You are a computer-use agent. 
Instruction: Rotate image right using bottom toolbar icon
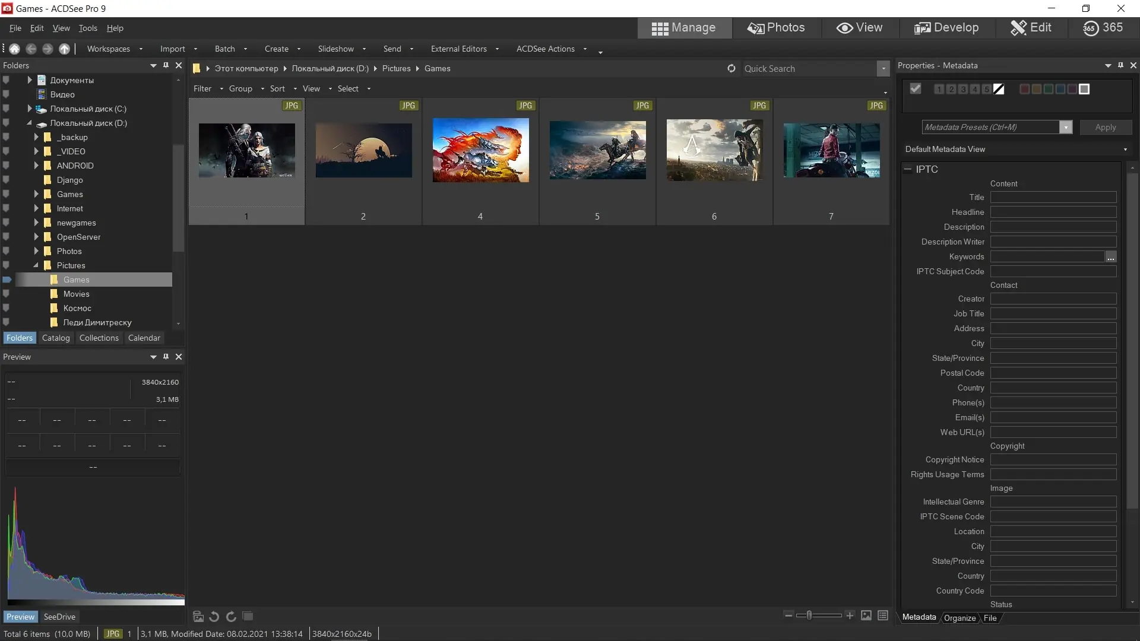tap(231, 616)
